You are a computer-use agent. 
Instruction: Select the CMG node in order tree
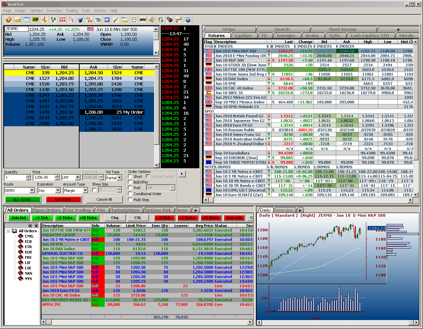29,236
